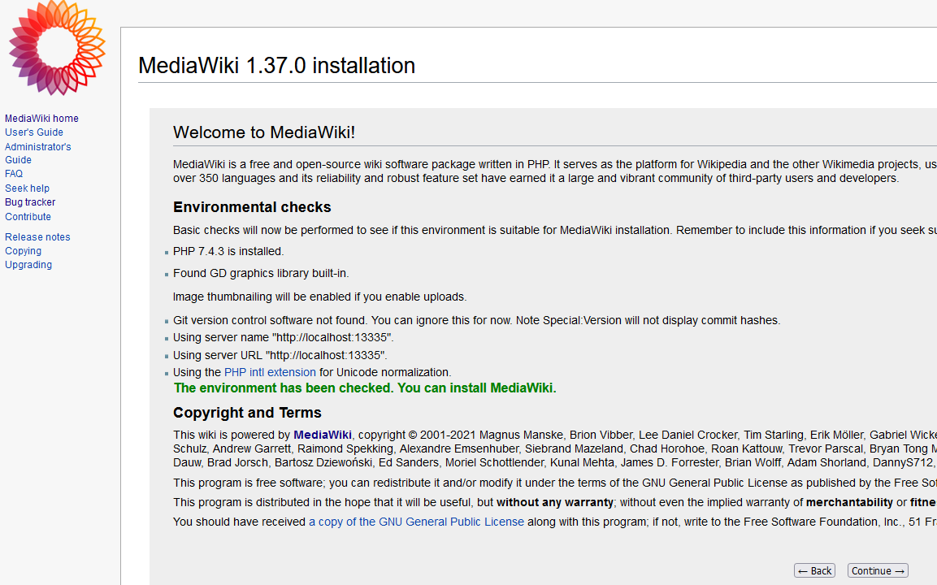Follow the PHP intl extension link
937x585 pixels.
[270, 372]
